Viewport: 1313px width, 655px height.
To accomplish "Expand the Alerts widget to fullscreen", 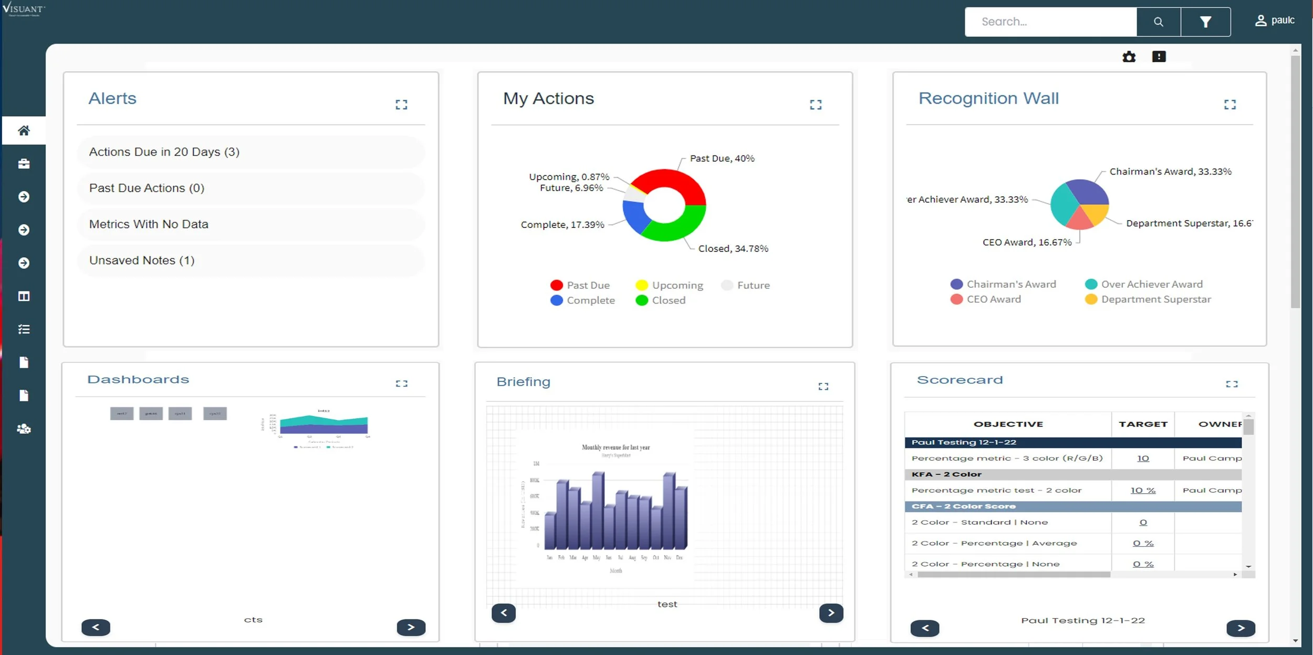I will coord(401,105).
